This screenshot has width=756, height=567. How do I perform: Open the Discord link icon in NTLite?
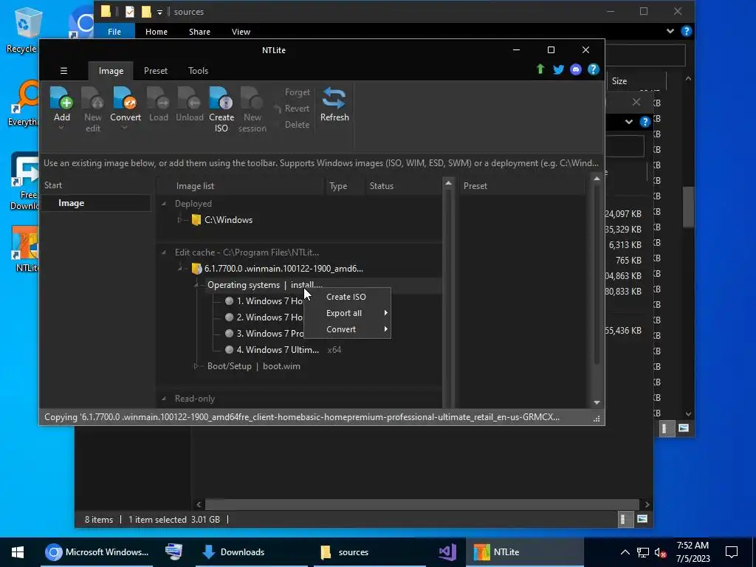click(x=576, y=69)
